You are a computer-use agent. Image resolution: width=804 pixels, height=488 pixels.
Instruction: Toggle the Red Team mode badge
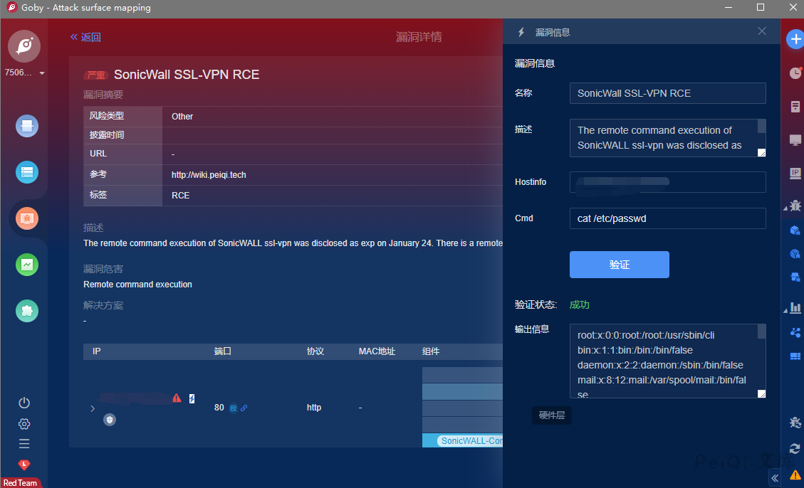20,483
